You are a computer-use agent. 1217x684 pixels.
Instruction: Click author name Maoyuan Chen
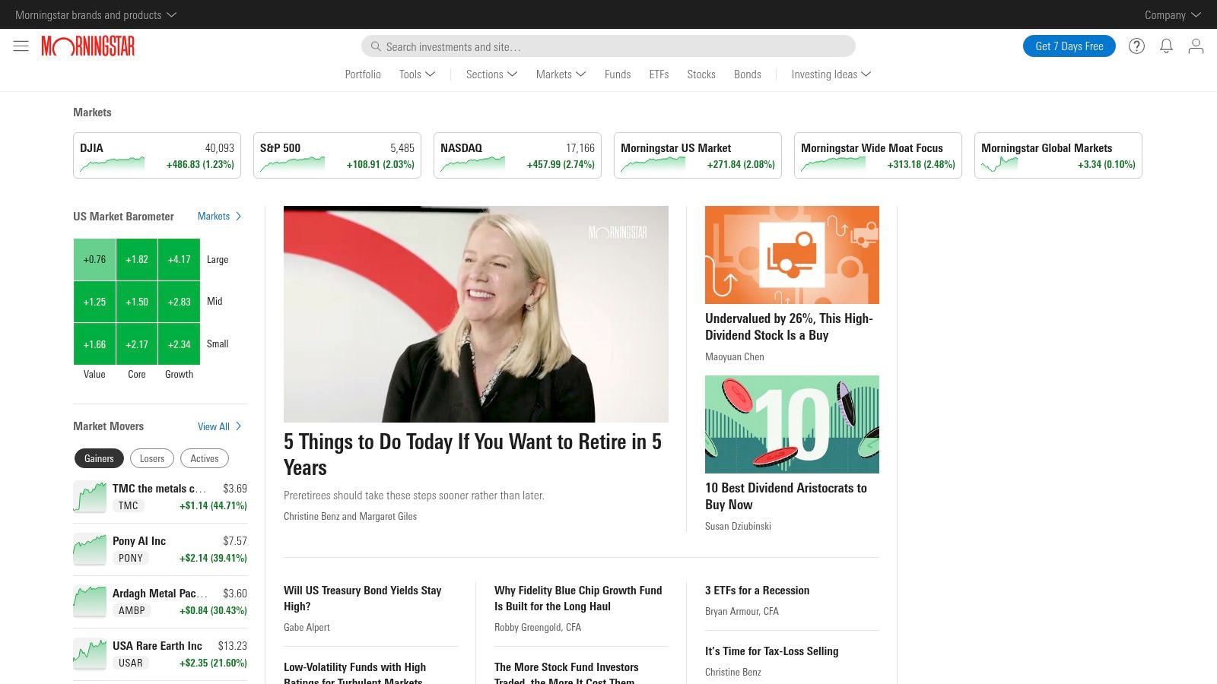point(734,356)
